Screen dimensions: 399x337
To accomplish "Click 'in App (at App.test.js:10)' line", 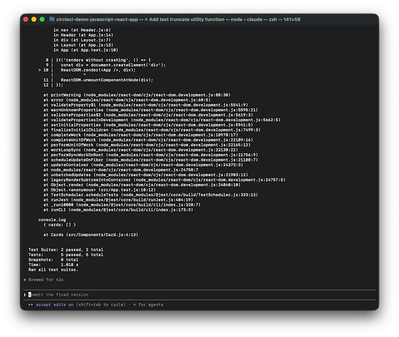I will 86,50.
